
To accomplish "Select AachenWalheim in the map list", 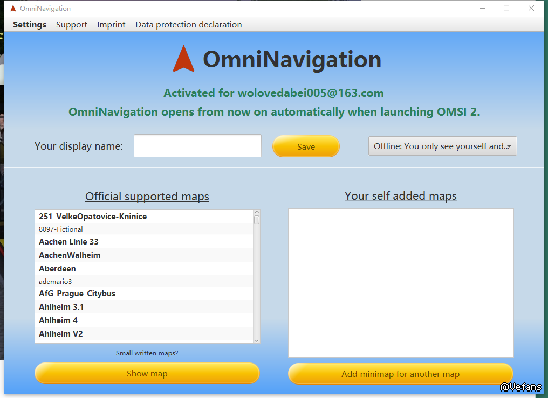I will (143, 255).
